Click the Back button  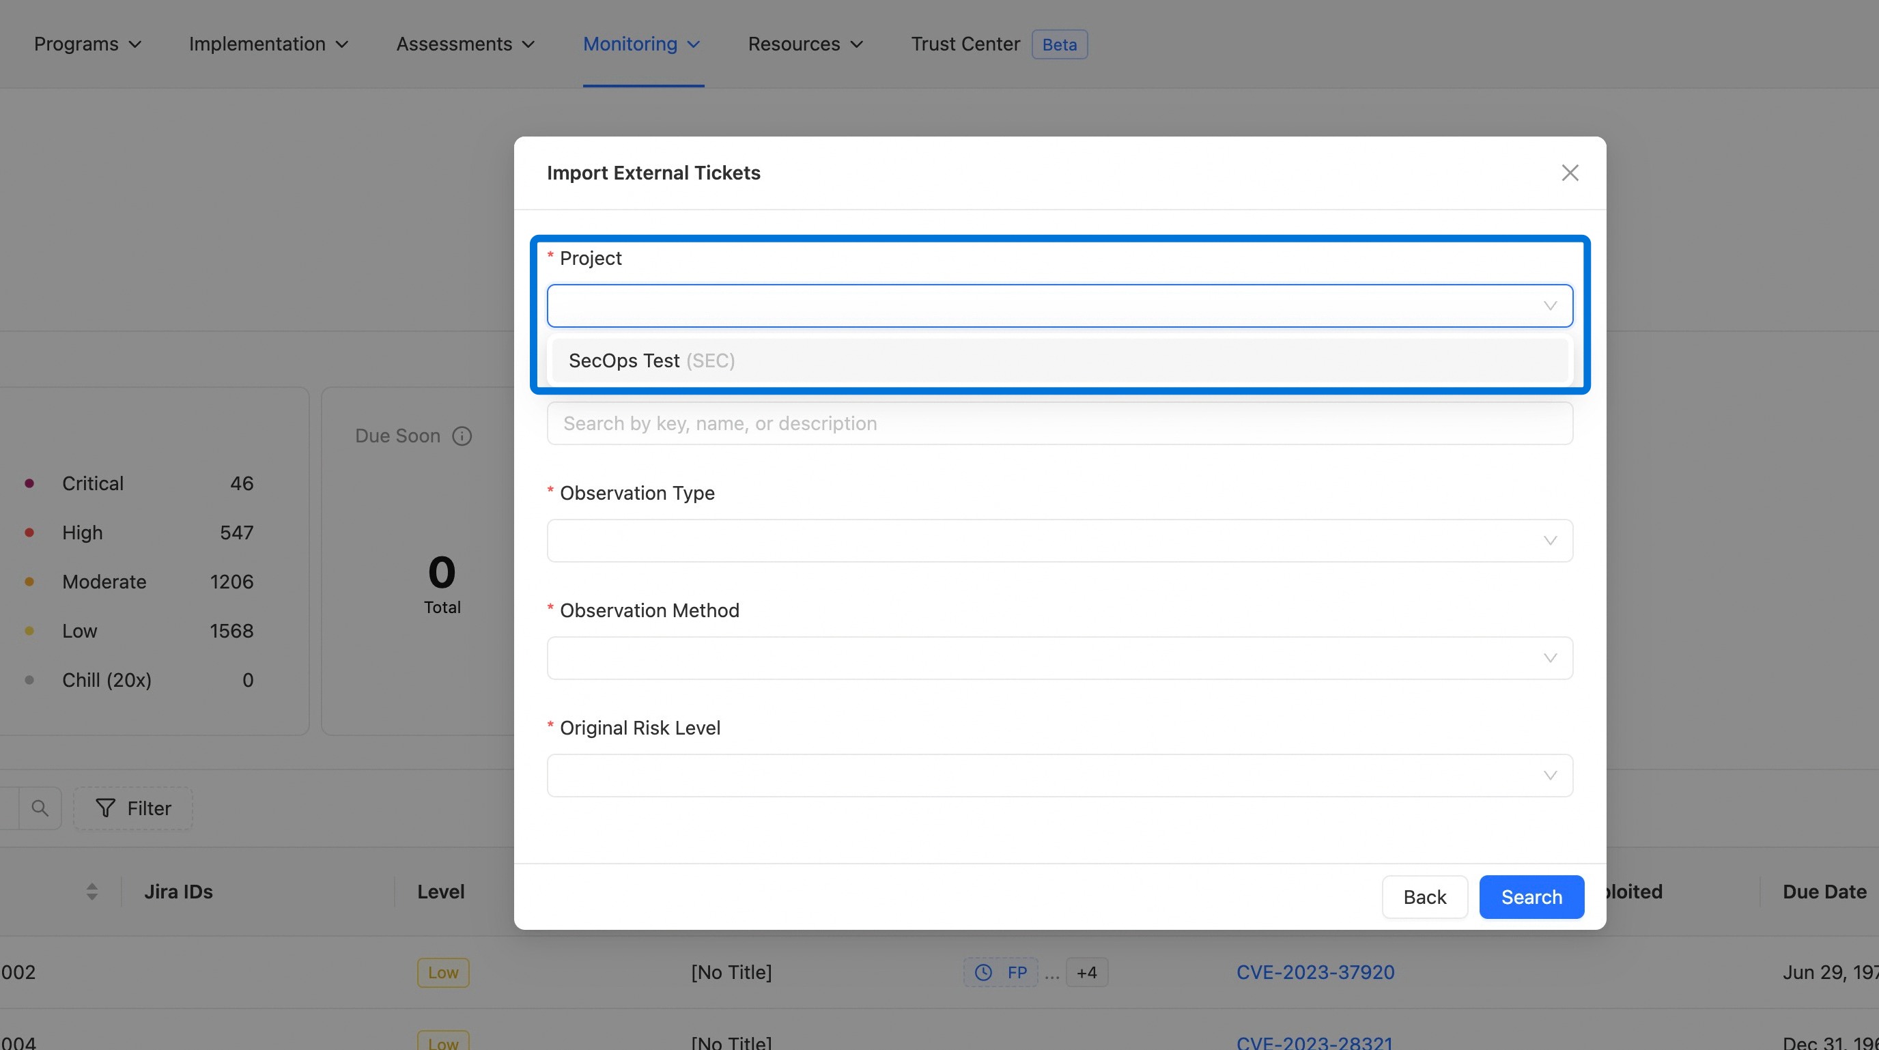pos(1424,897)
